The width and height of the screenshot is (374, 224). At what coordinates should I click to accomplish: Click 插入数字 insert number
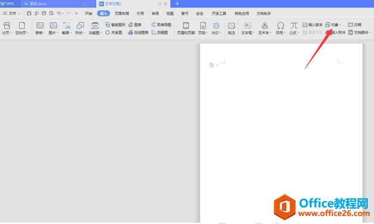click(313, 25)
